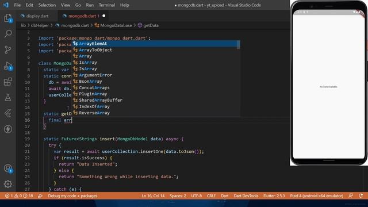Open Dart DevTools from the status bar
368x207 pixels.
tap(246, 195)
